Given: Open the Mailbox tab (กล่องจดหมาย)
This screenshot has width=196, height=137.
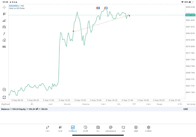Looking at the screenshot, I should [x=111, y=128].
